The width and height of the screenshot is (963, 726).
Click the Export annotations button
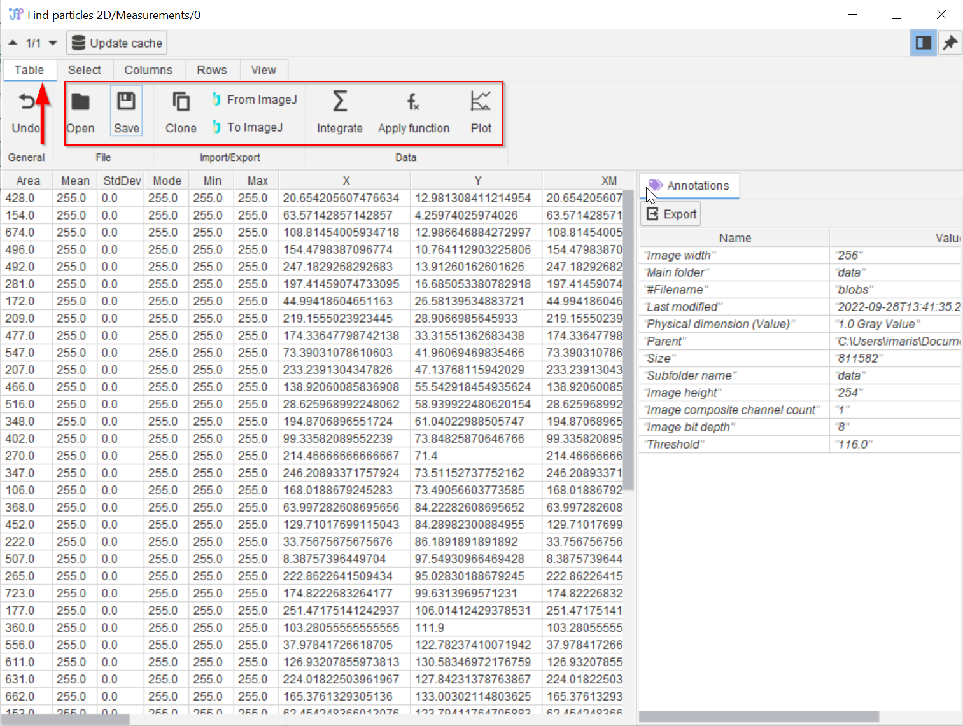point(671,214)
